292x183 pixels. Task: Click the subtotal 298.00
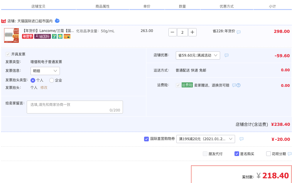tap(281, 31)
